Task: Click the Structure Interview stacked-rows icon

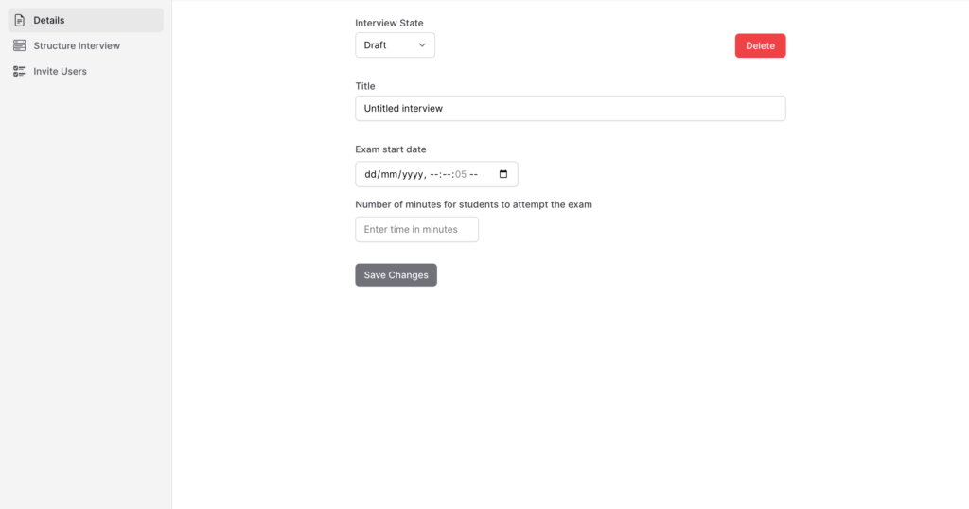Action: tap(19, 45)
